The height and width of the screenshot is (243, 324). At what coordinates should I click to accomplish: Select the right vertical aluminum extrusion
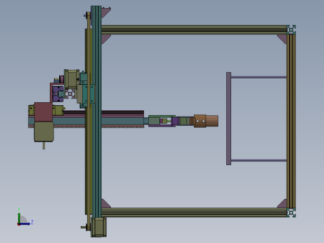click(291, 121)
